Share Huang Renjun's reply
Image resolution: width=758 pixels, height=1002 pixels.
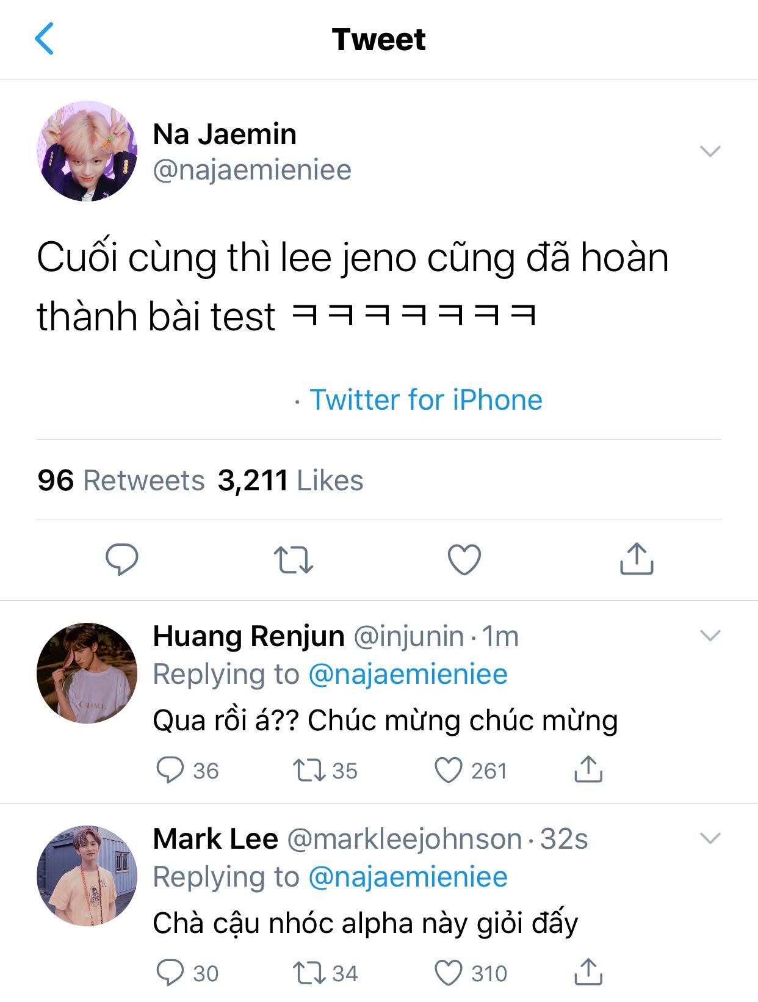(x=588, y=769)
